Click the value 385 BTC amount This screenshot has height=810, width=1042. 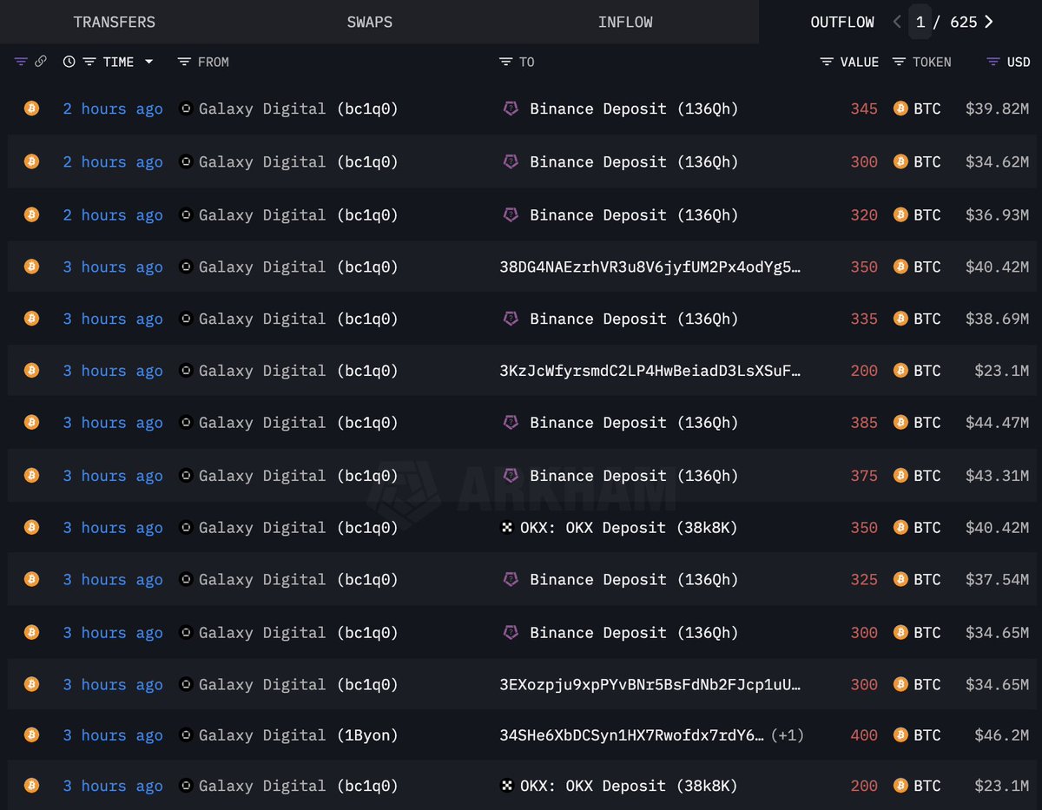864,423
